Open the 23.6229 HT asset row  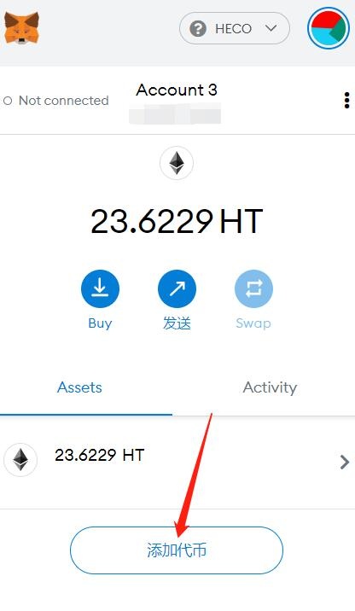click(177, 463)
